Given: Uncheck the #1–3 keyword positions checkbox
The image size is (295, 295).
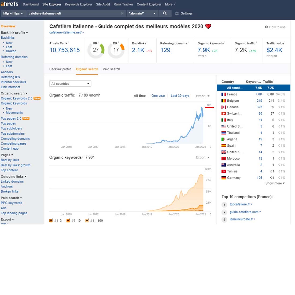Looking at the screenshot, I should [51, 220].
